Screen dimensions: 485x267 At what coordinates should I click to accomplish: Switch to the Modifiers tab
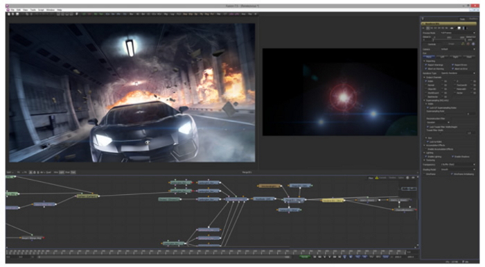pyautogui.click(x=473, y=19)
